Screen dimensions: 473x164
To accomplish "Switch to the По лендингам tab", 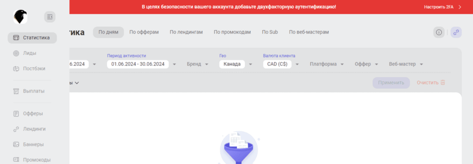I will pyautogui.click(x=186, y=32).
